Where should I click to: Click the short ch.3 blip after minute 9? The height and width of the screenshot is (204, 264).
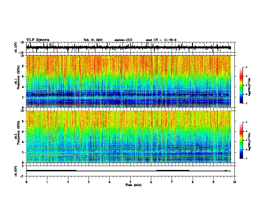coord(226,171)
